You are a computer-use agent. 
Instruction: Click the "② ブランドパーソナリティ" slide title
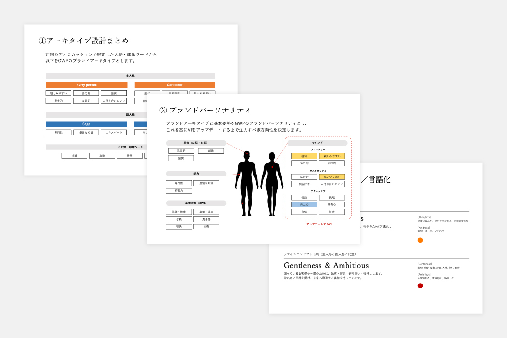pos(205,110)
